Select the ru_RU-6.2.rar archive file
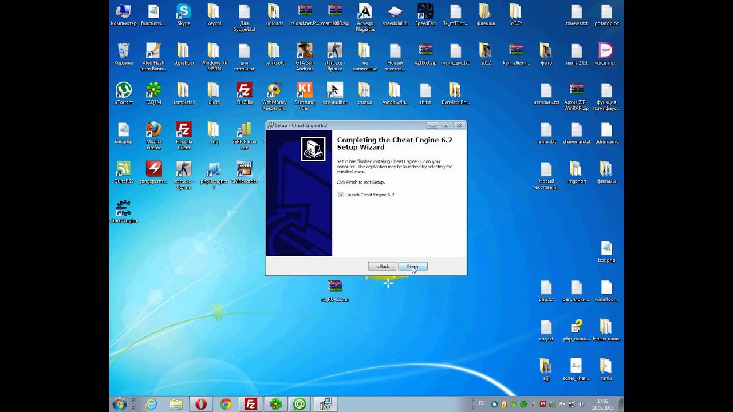733x412 pixels. [335, 291]
